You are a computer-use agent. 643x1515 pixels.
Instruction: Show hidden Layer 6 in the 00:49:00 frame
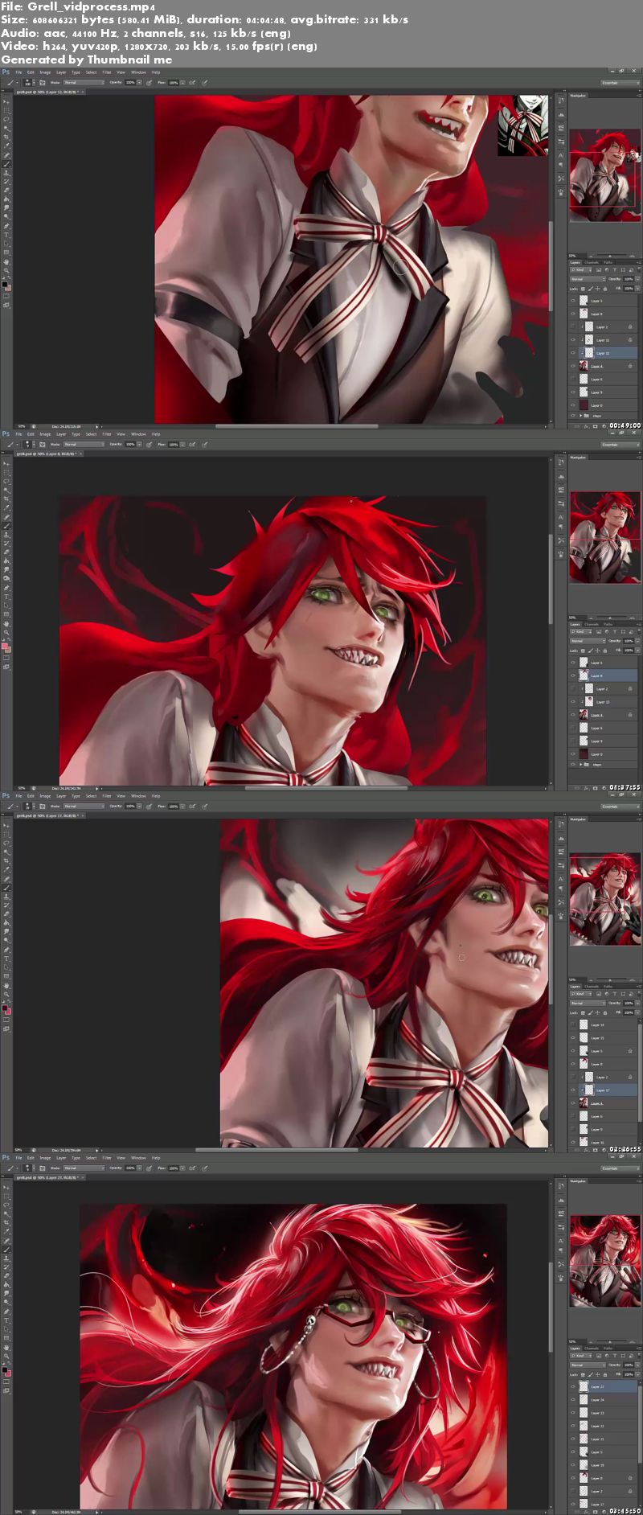573,380
